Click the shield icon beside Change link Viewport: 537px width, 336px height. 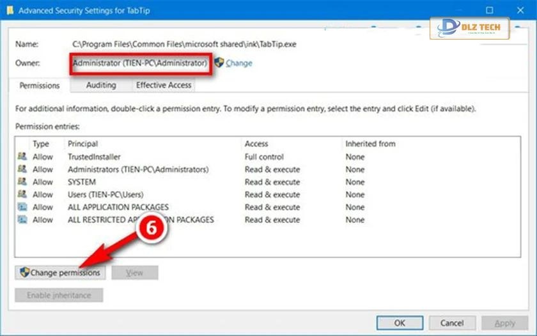point(219,63)
